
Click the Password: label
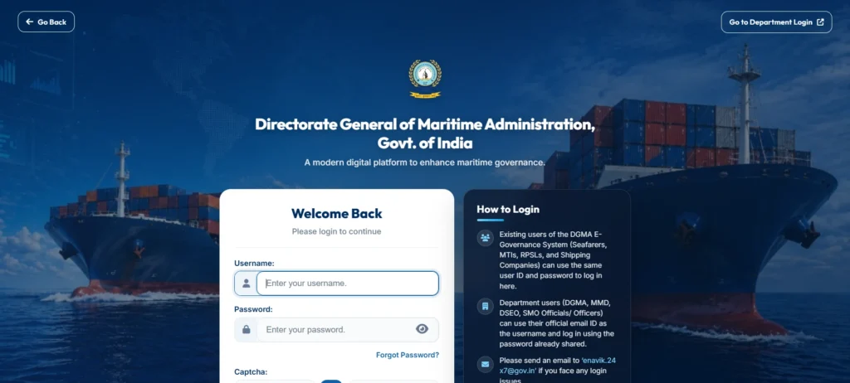click(x=253, y=309)
